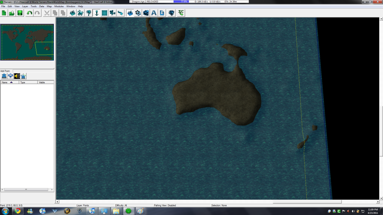Viewport: 383px width, 215px height.
Task: Open the Tools menu
Action: tap(34, 6)
